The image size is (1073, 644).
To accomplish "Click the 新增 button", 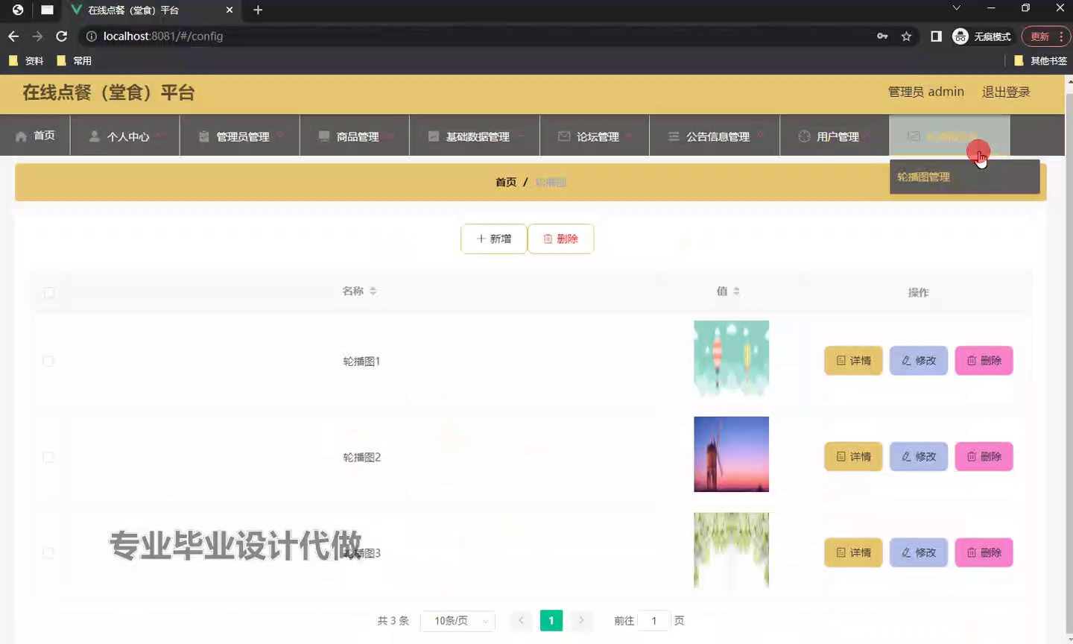I will coord(493,239).
